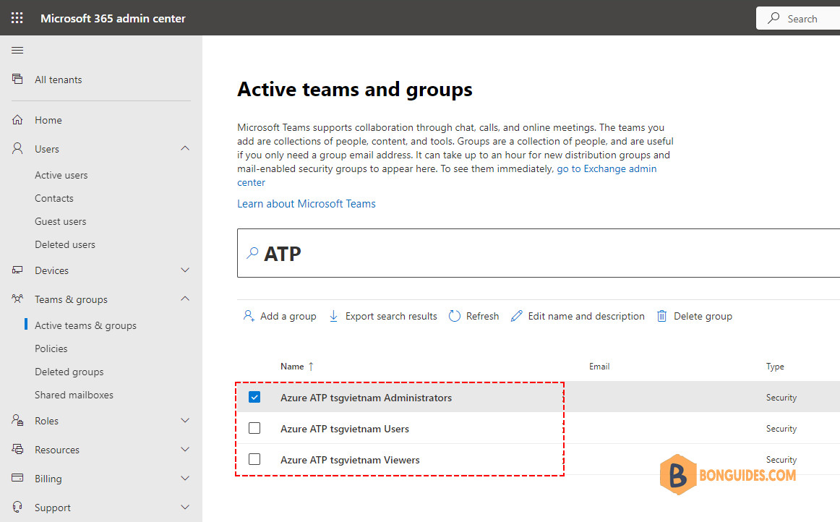Click the Edit pencil icon
This screenshot has height=522, width=840.
click(516, 316)
